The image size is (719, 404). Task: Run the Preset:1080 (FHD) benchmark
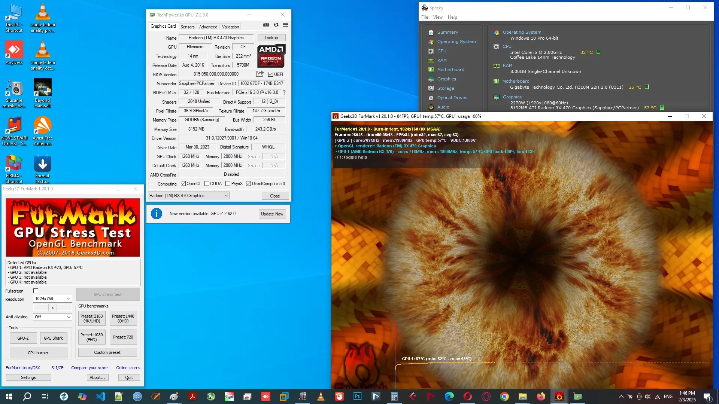pyautogui.click(x=92, y=337)
